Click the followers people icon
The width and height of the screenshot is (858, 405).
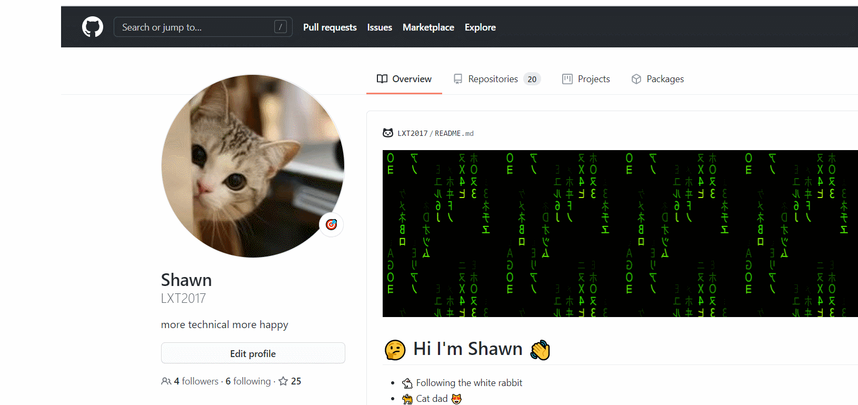[x=166, y=381]
